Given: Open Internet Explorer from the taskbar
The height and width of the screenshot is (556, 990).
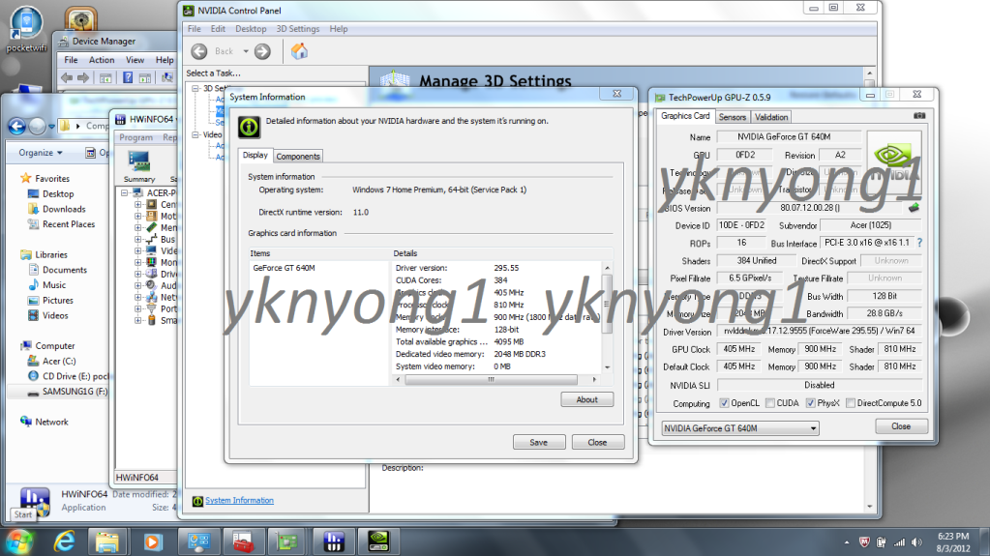Looking at the screenshot, I should pos(64,541).
